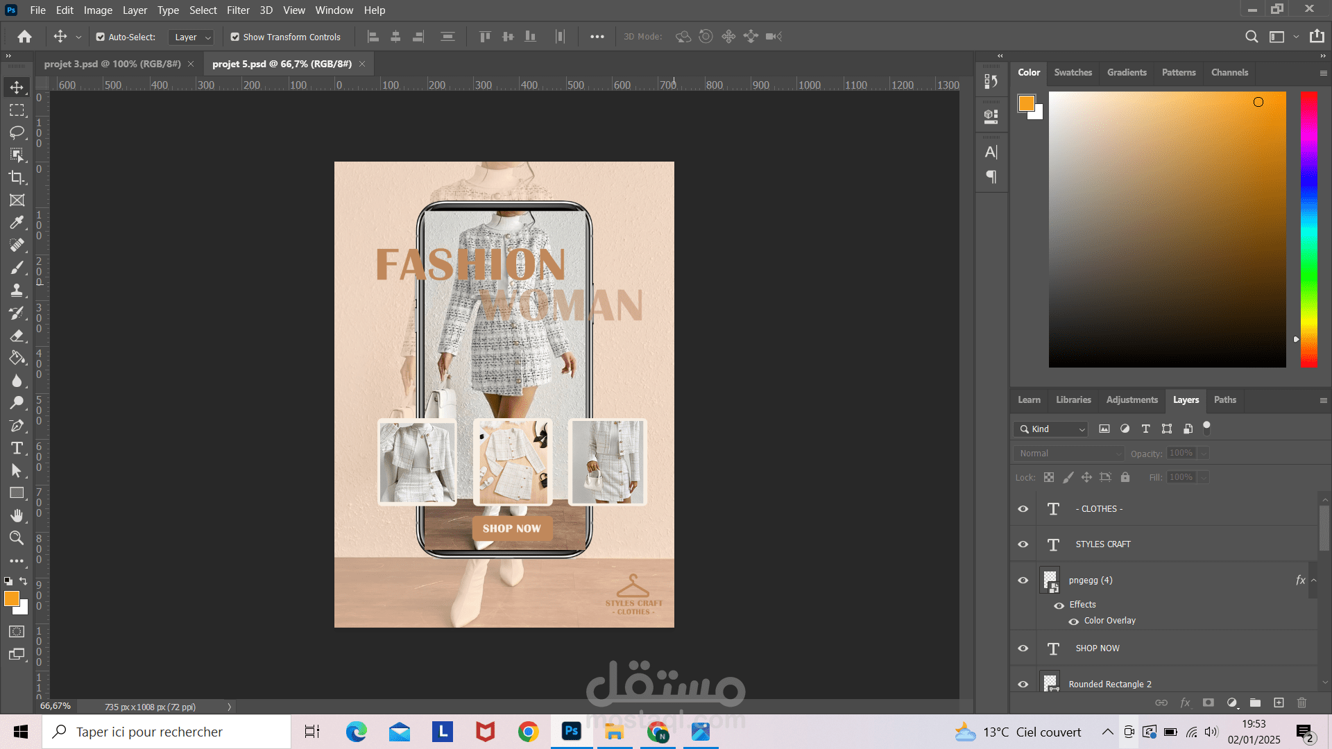Image resolution: width=1332 pixels, height=749 pixels.
Task: Click the hue spectrum slider bar
Action: click(x=1308, y=229)
